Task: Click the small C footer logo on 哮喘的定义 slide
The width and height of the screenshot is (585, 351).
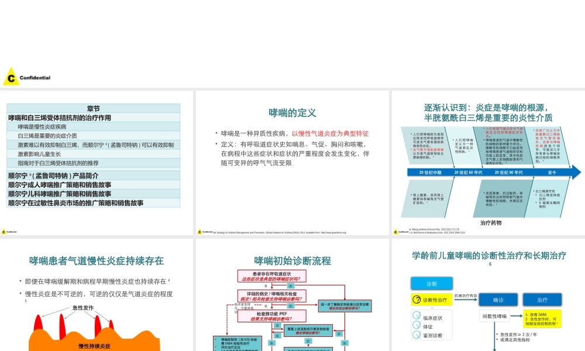Action: [x=200, y=230]
